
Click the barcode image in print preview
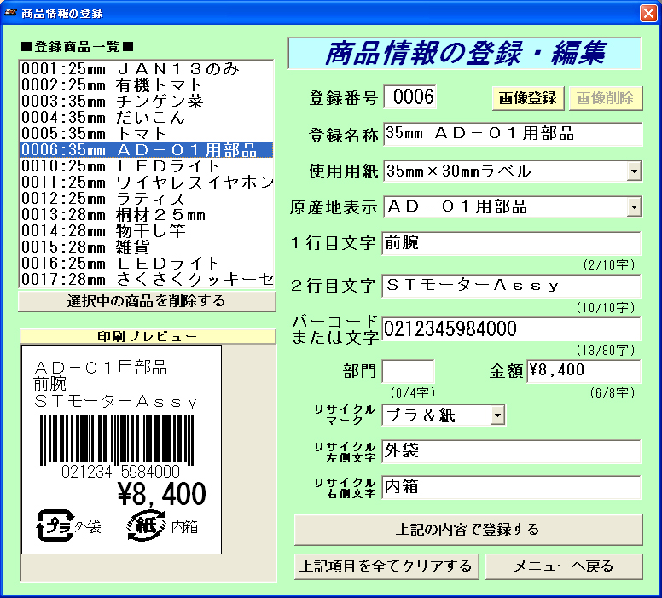117,440
